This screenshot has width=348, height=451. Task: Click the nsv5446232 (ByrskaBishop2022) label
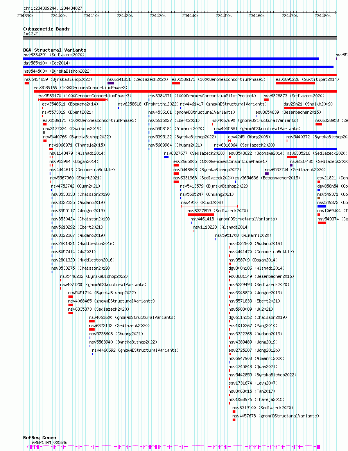tap(94, 276)
